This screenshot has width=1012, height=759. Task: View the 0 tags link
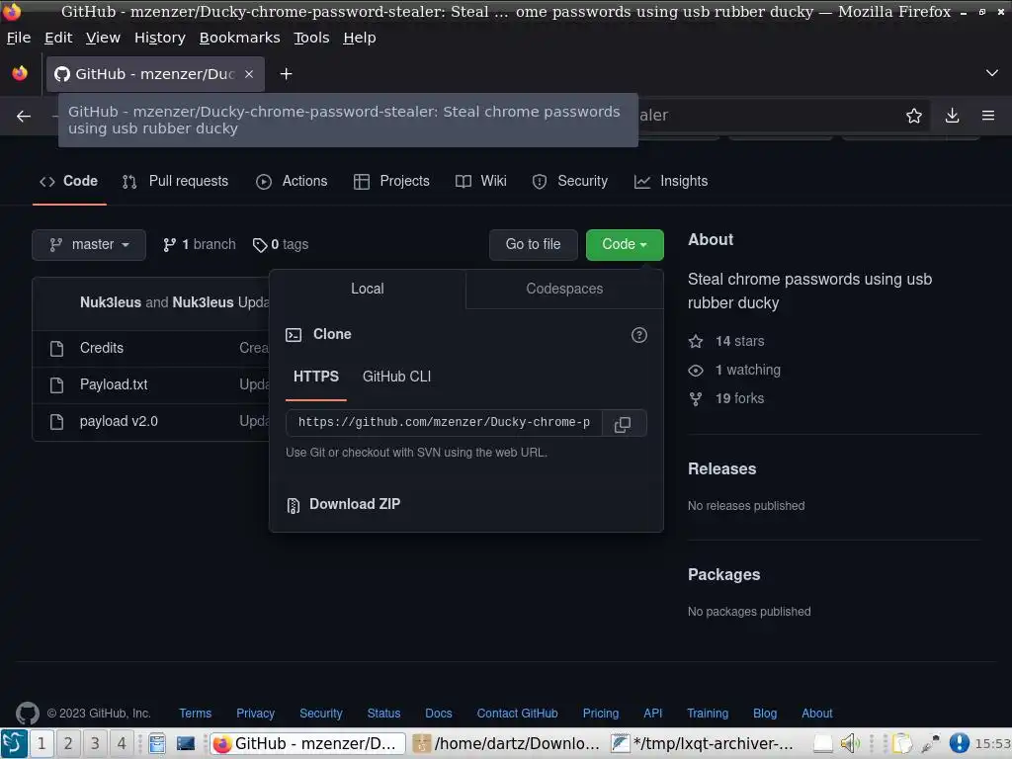281,245
